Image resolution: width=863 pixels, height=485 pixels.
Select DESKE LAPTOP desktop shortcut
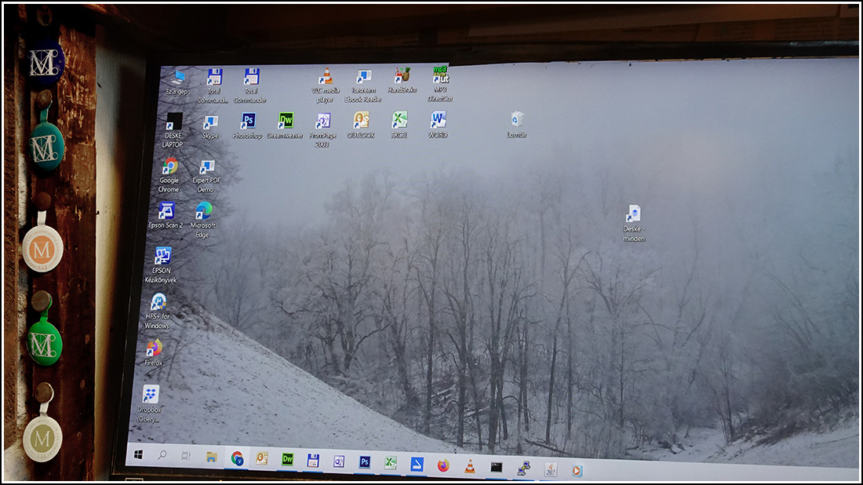[x=173, y=130]
